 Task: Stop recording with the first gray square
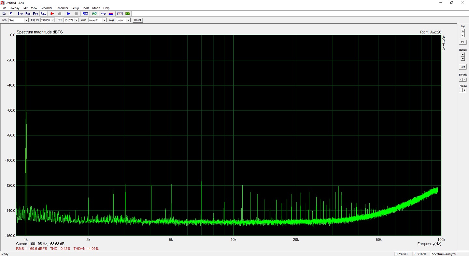[60, 14]
